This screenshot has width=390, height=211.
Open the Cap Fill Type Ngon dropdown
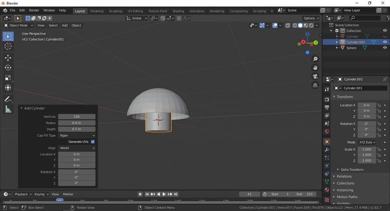[x=77, y=136]
